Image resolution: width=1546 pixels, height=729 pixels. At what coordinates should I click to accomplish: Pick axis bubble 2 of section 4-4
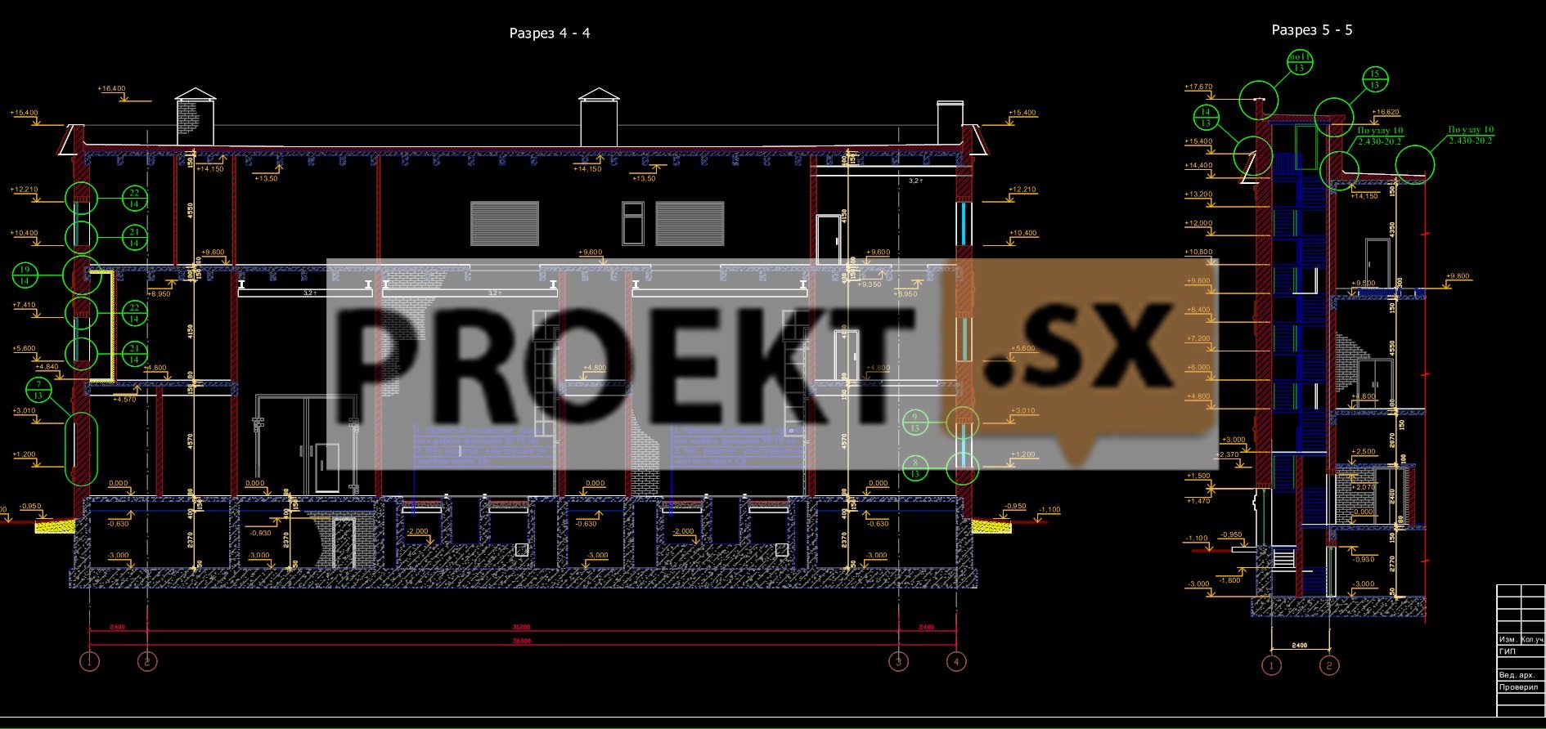147,660
